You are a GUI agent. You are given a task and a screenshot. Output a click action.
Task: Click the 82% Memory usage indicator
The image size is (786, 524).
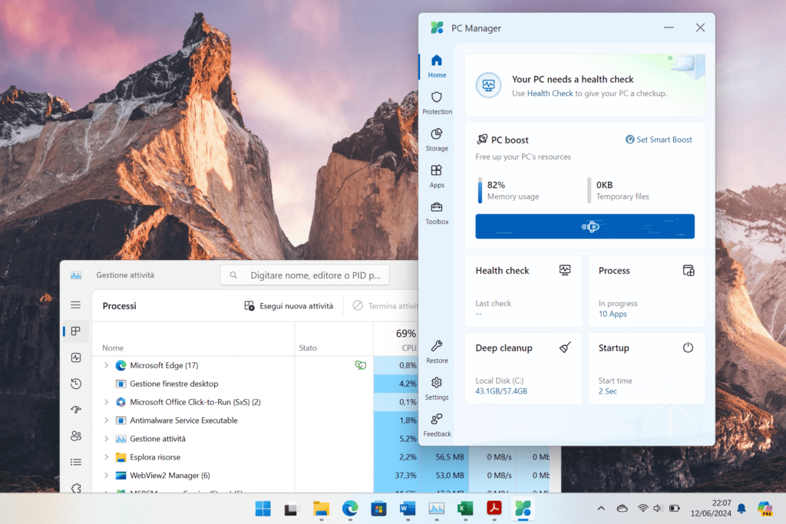pyautogui.click(x=508, y=190)
